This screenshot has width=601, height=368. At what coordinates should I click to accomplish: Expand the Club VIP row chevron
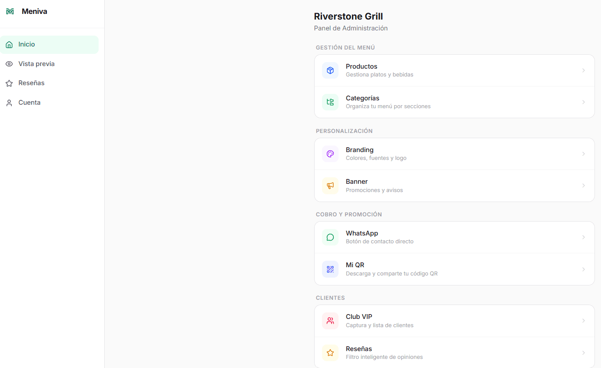(x=584, y=321)
